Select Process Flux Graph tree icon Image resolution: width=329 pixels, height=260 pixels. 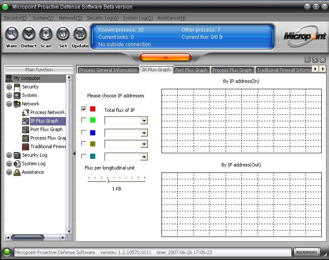26,138
